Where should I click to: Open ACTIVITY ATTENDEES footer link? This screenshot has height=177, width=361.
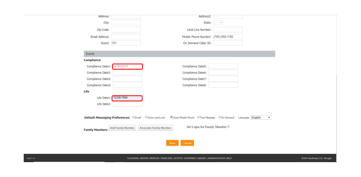pos(185,158)
